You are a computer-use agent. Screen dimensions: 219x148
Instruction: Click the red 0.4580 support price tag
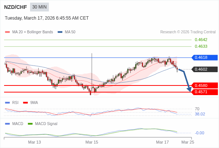coord(205,85)
